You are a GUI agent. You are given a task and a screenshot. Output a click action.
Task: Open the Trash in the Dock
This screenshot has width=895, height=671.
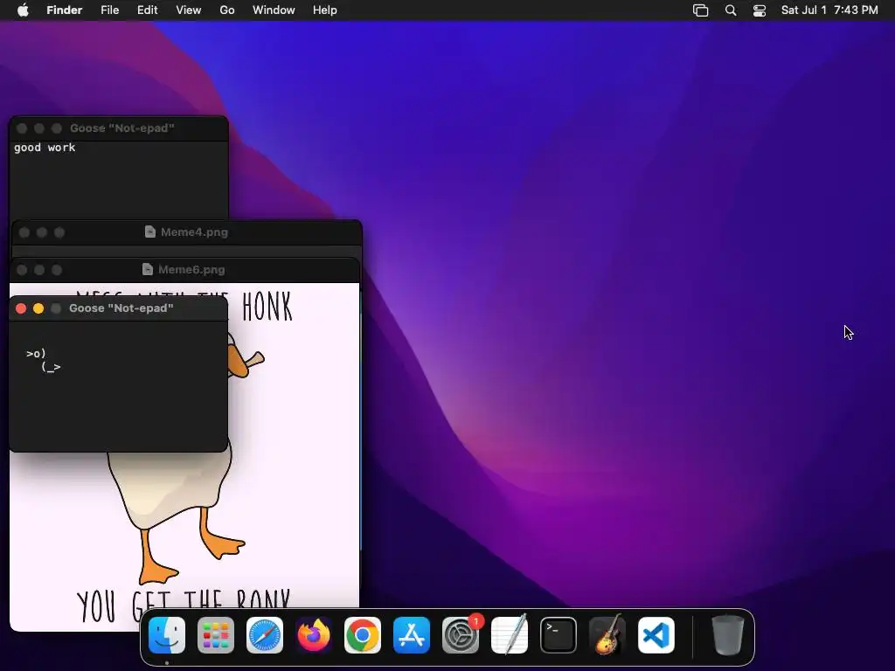[728, 635]
